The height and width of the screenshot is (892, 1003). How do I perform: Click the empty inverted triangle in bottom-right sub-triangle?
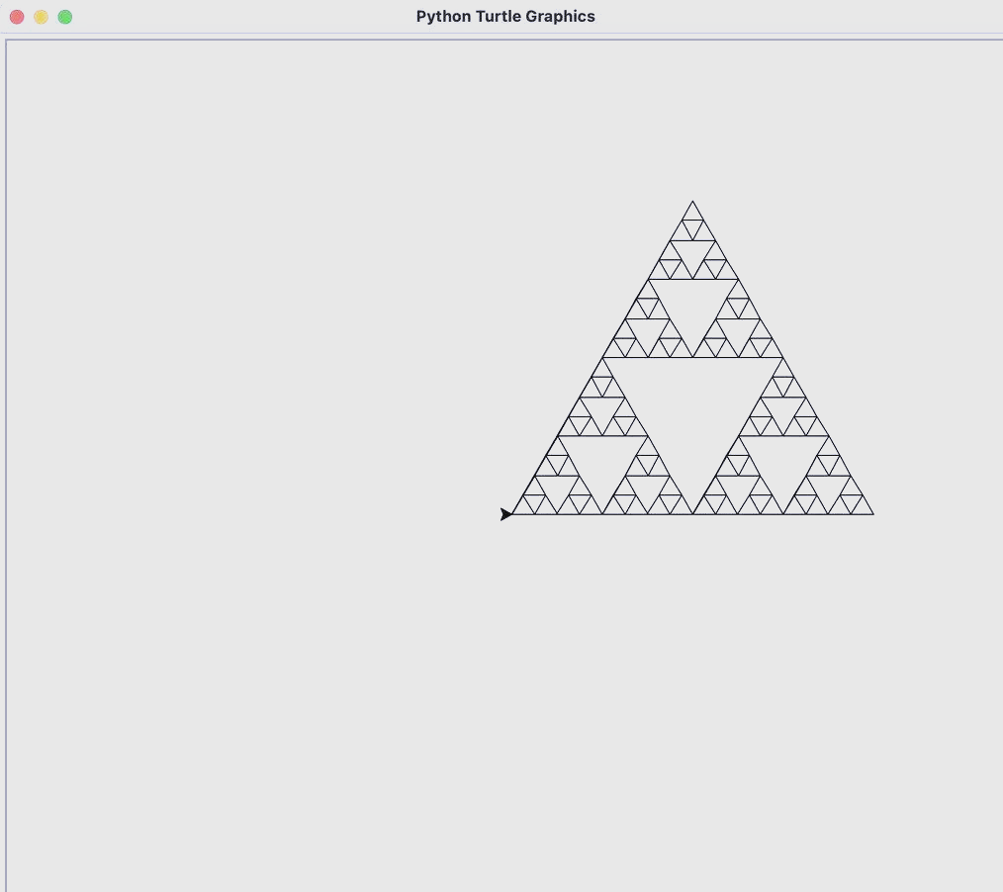click(782, 461)
